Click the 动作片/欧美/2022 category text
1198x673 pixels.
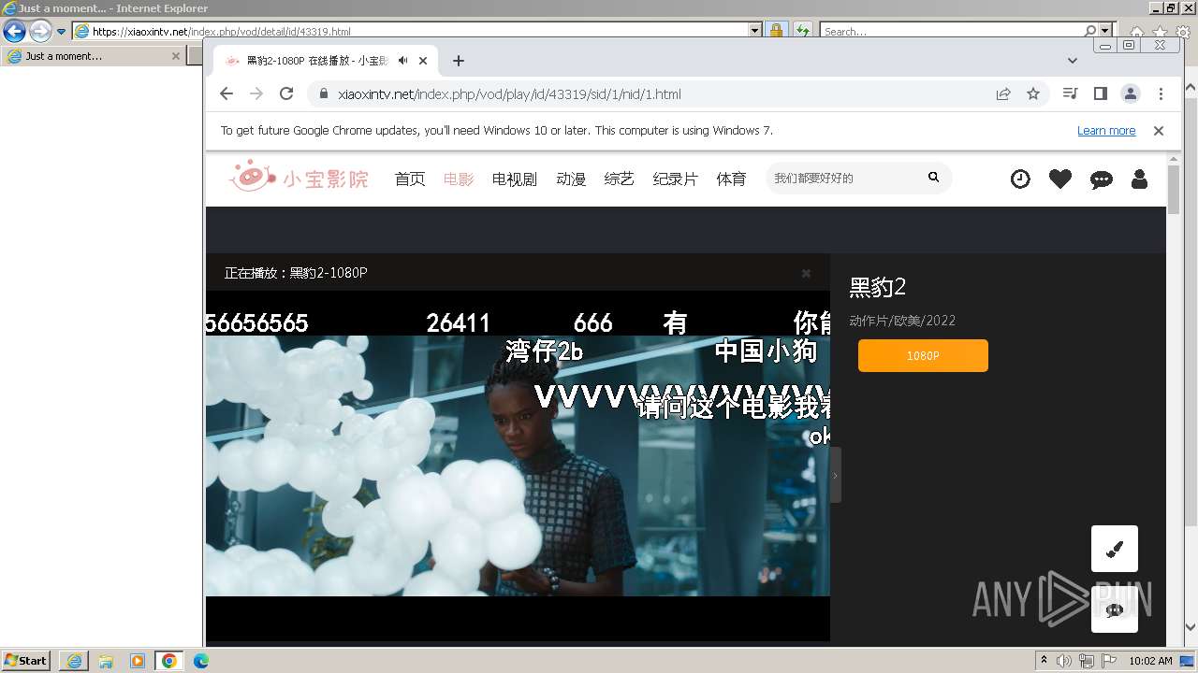[x=902, y=321]
